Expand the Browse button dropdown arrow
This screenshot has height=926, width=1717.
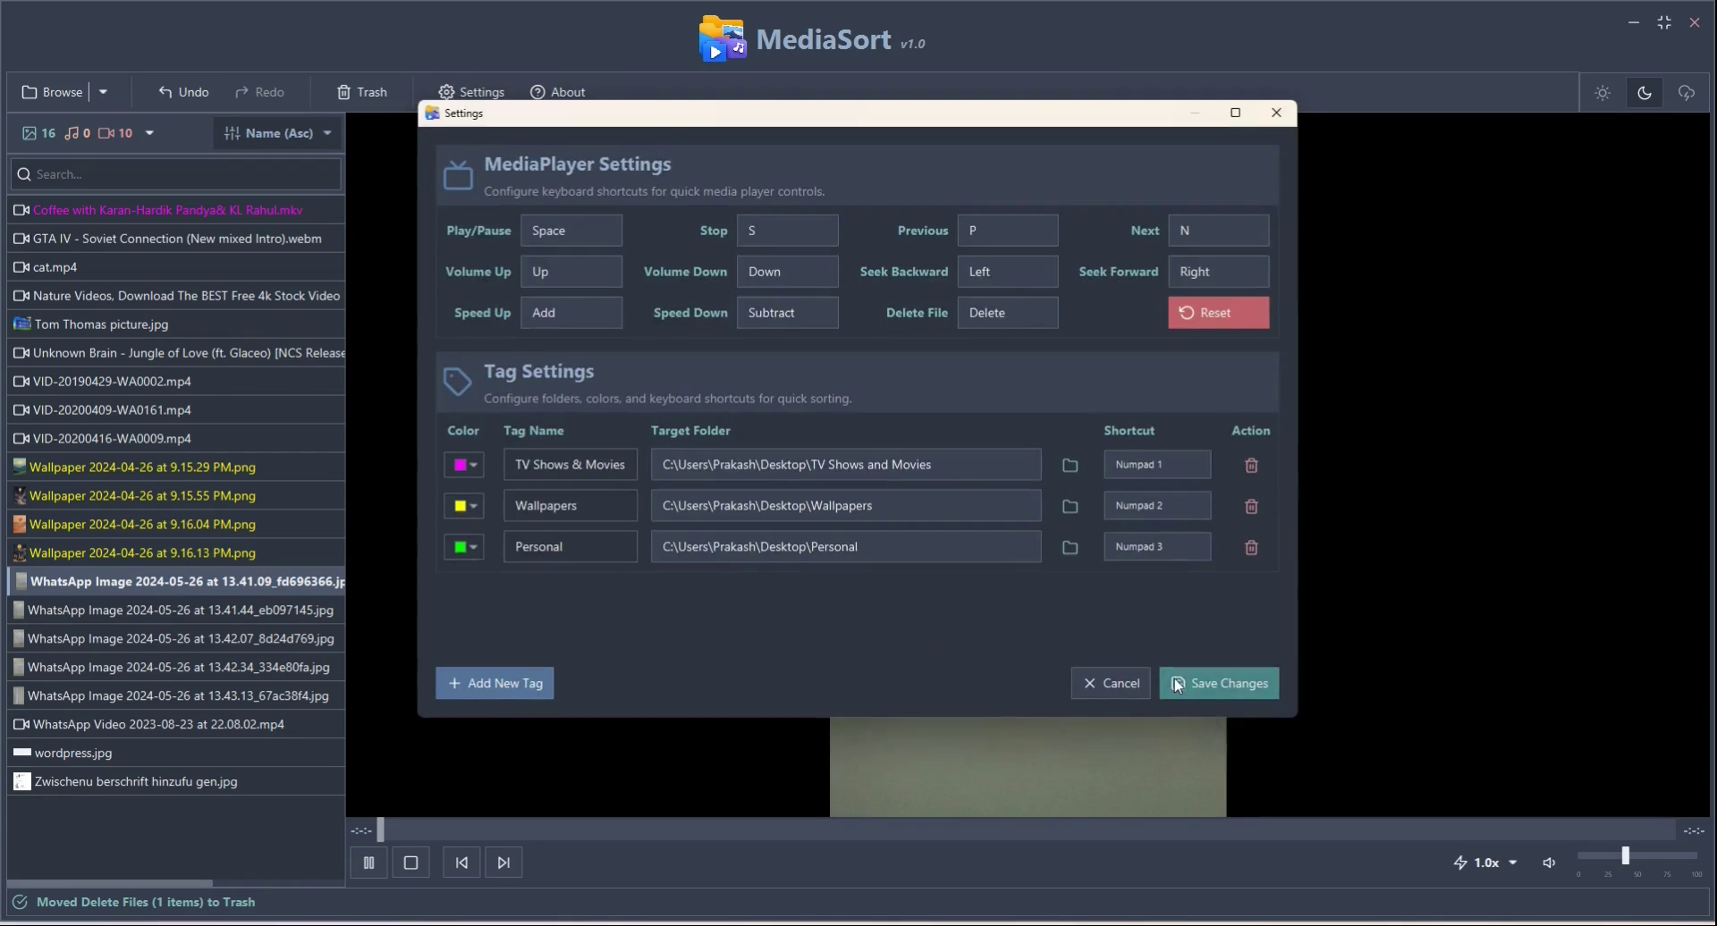[x=104, y=92]
